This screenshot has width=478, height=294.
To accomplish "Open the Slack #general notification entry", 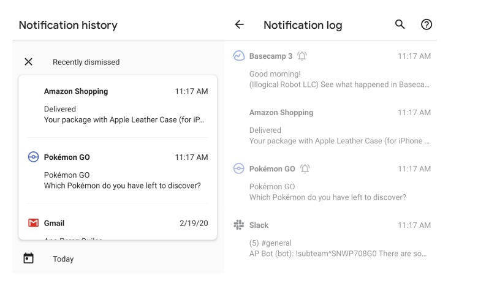I will click(337, 248).
